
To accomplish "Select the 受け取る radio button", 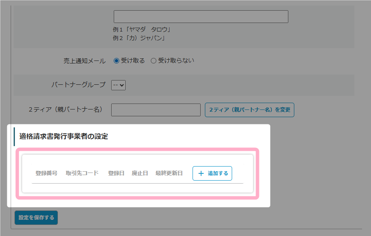I will pyautogui.click(x=116, y=61).
